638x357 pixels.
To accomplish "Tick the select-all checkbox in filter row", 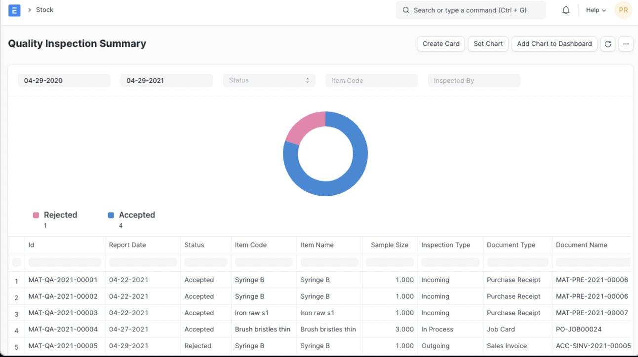I will pos(16,262).
